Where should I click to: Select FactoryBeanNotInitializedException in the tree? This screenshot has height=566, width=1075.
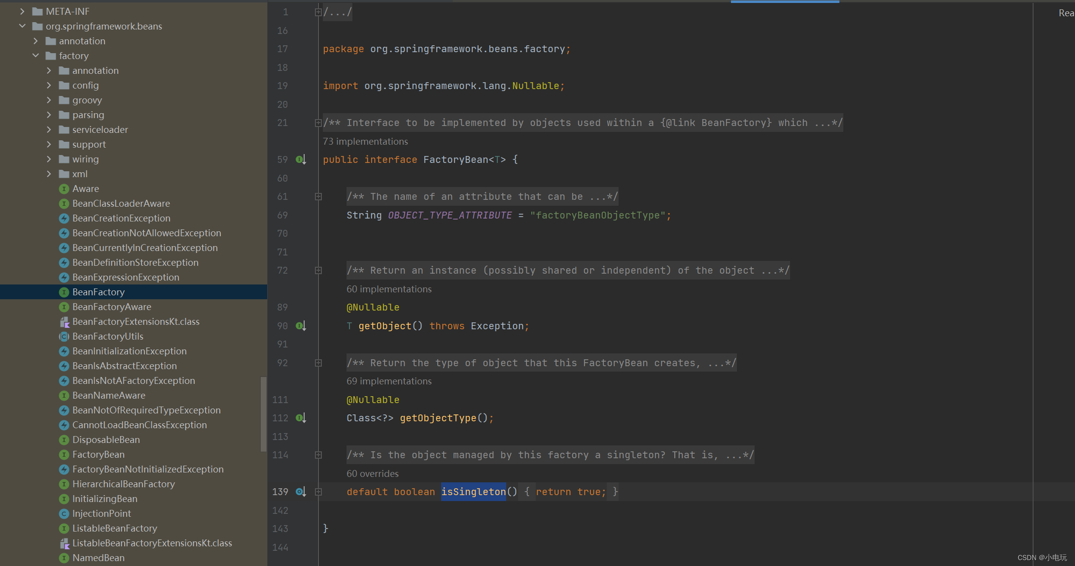click(148, 469)
